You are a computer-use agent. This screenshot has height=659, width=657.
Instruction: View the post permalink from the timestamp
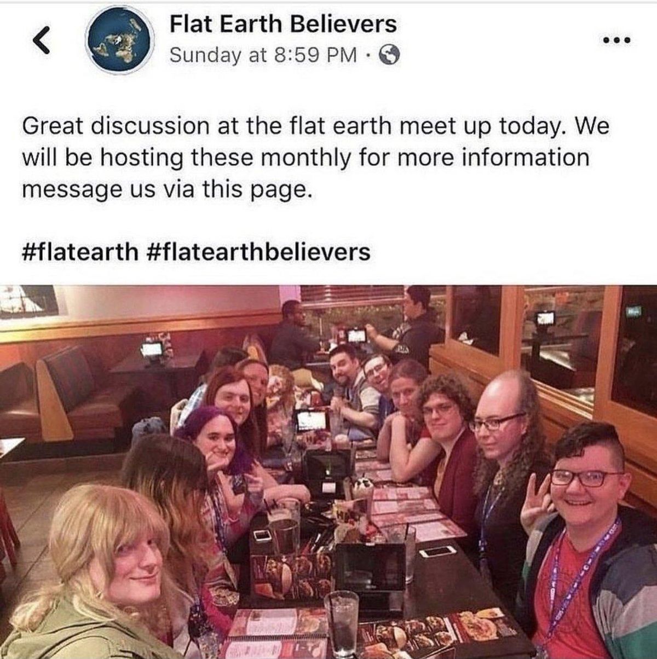click(263, 55)
